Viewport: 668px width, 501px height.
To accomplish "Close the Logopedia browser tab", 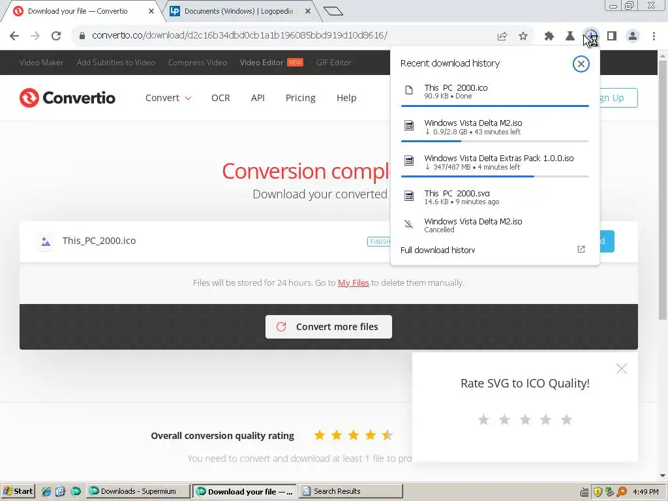I will click(x=308, y=11).
